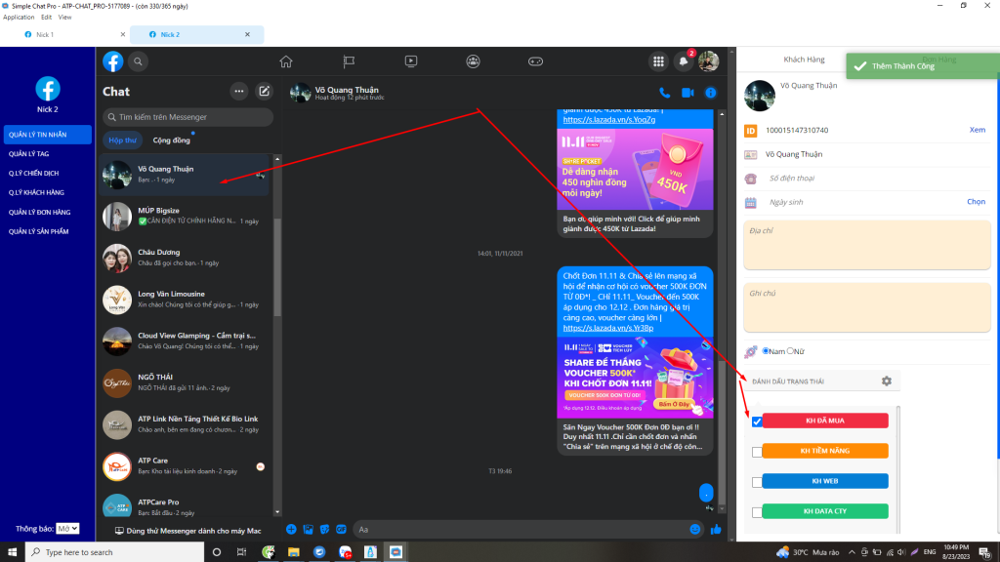Open conversation info icon
Screen dimensions: 1000x562
pos(711,93)
